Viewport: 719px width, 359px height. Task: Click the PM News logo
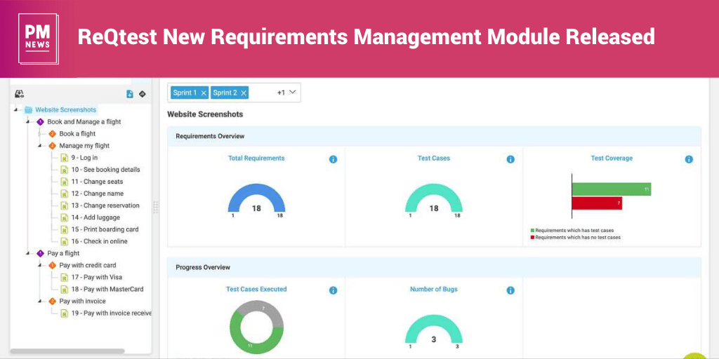tap(39, 39)
